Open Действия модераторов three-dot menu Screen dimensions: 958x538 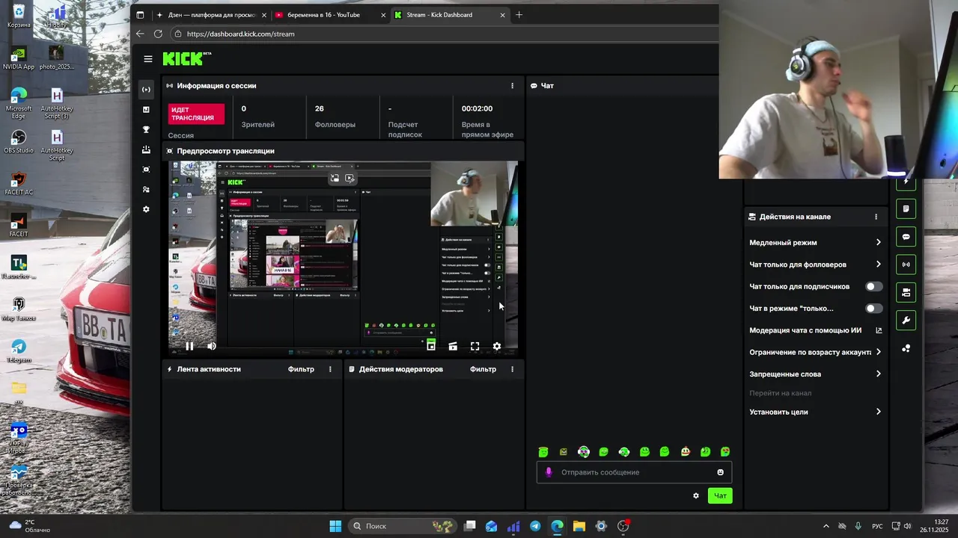coord(512,369)
